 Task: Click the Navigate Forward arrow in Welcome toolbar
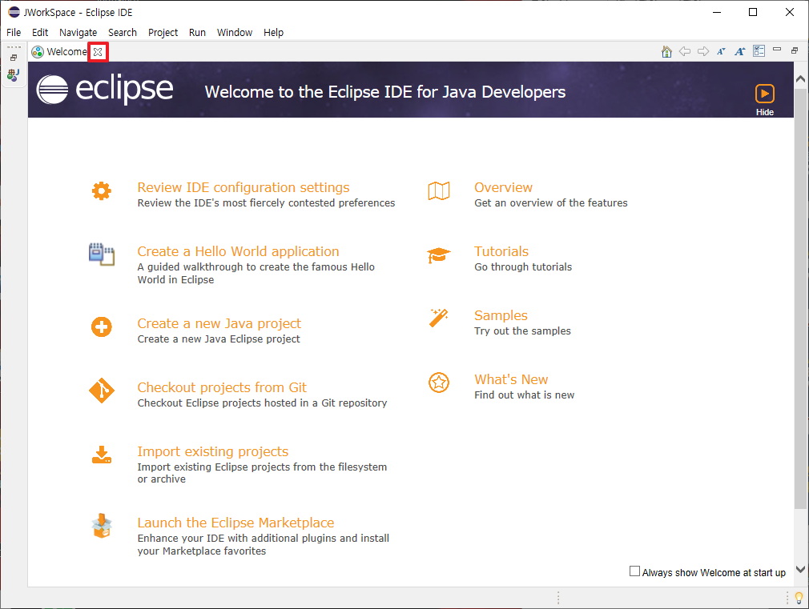[703, 51]
